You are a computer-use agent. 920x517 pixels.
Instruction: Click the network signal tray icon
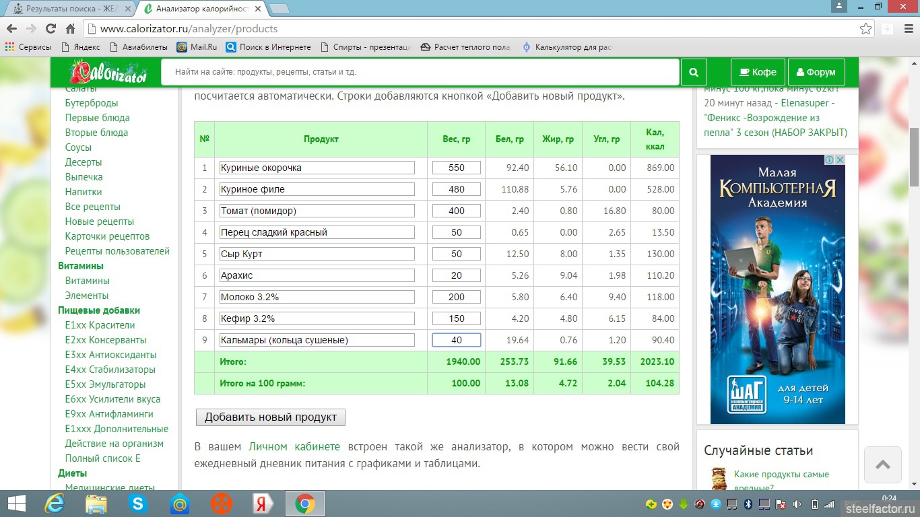tap(830, 504)
